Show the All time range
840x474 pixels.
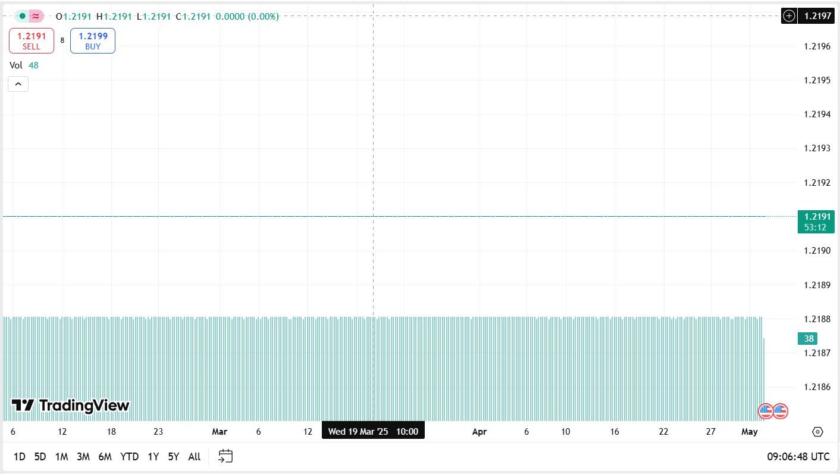(x=194, y=457)
